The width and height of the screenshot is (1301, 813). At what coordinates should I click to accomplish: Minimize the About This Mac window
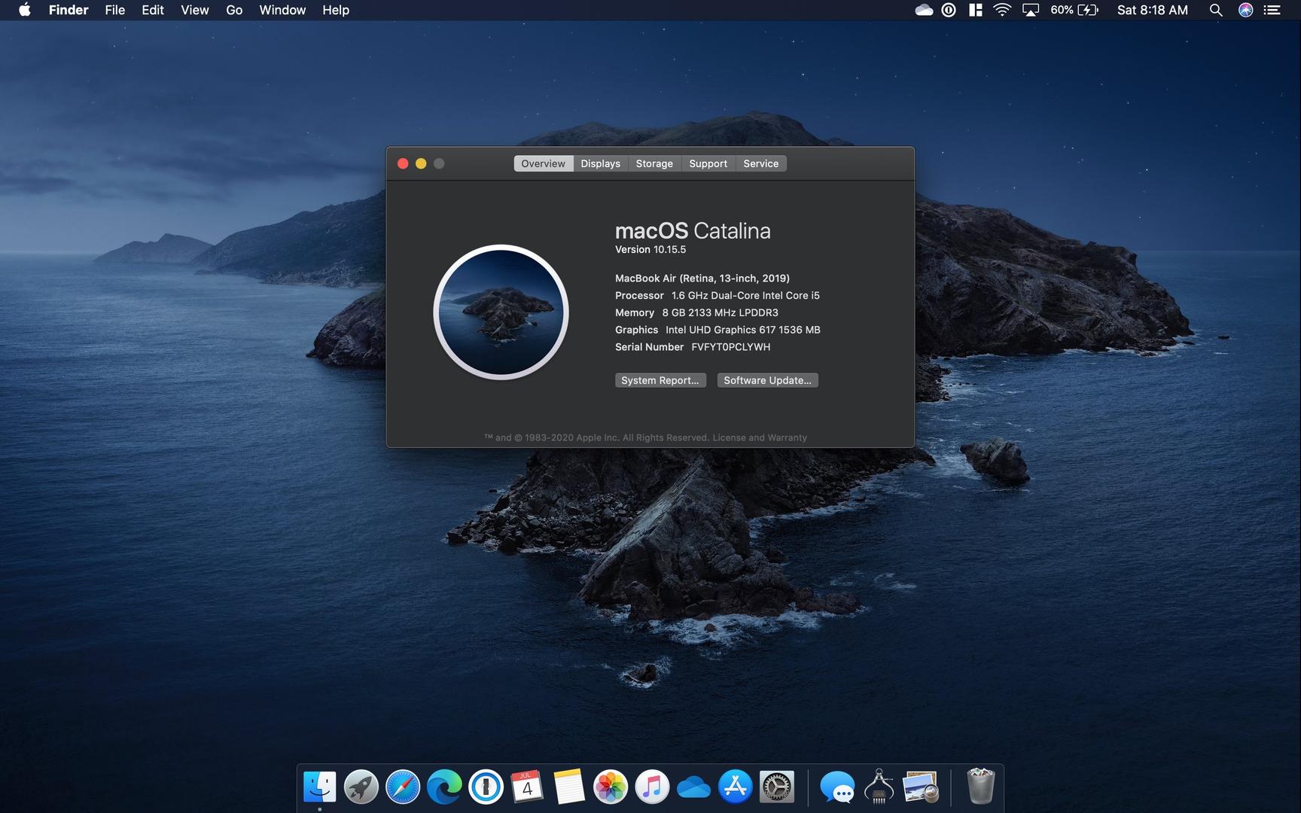(421, 163)
